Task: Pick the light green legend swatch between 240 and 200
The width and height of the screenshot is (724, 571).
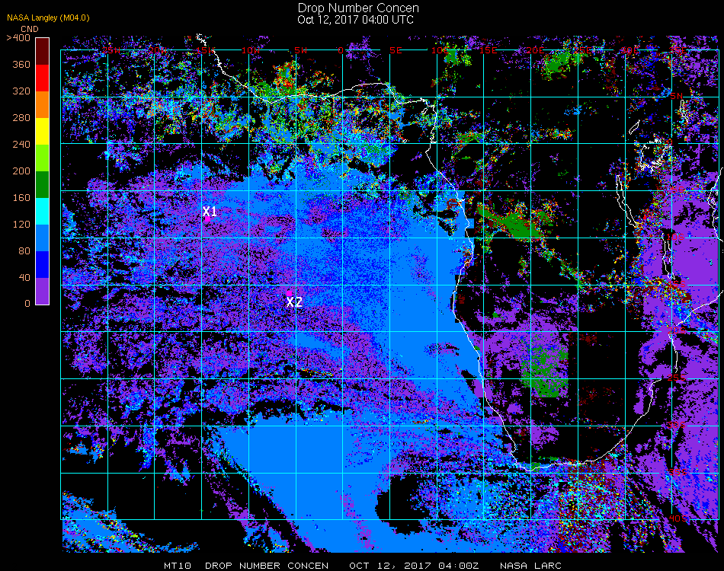Action: [43, 158]
